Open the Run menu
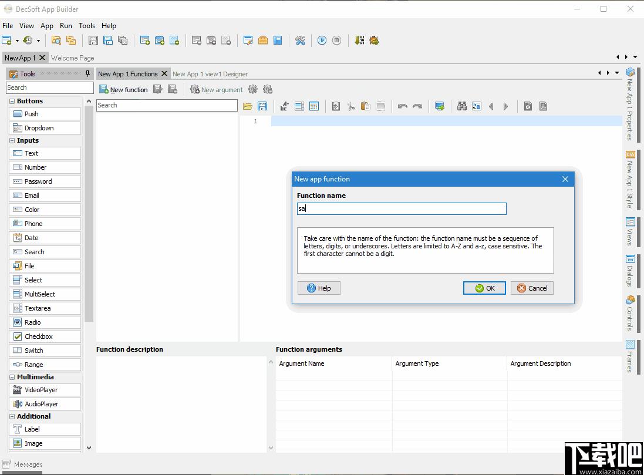The height and width of the screenshot is (475, 644). click(x=66, y=25)
